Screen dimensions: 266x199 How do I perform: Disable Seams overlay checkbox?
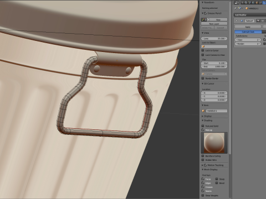point(203,191)
